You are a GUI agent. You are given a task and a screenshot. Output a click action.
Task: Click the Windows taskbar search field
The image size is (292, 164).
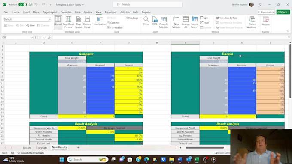(x=87, y=159)
